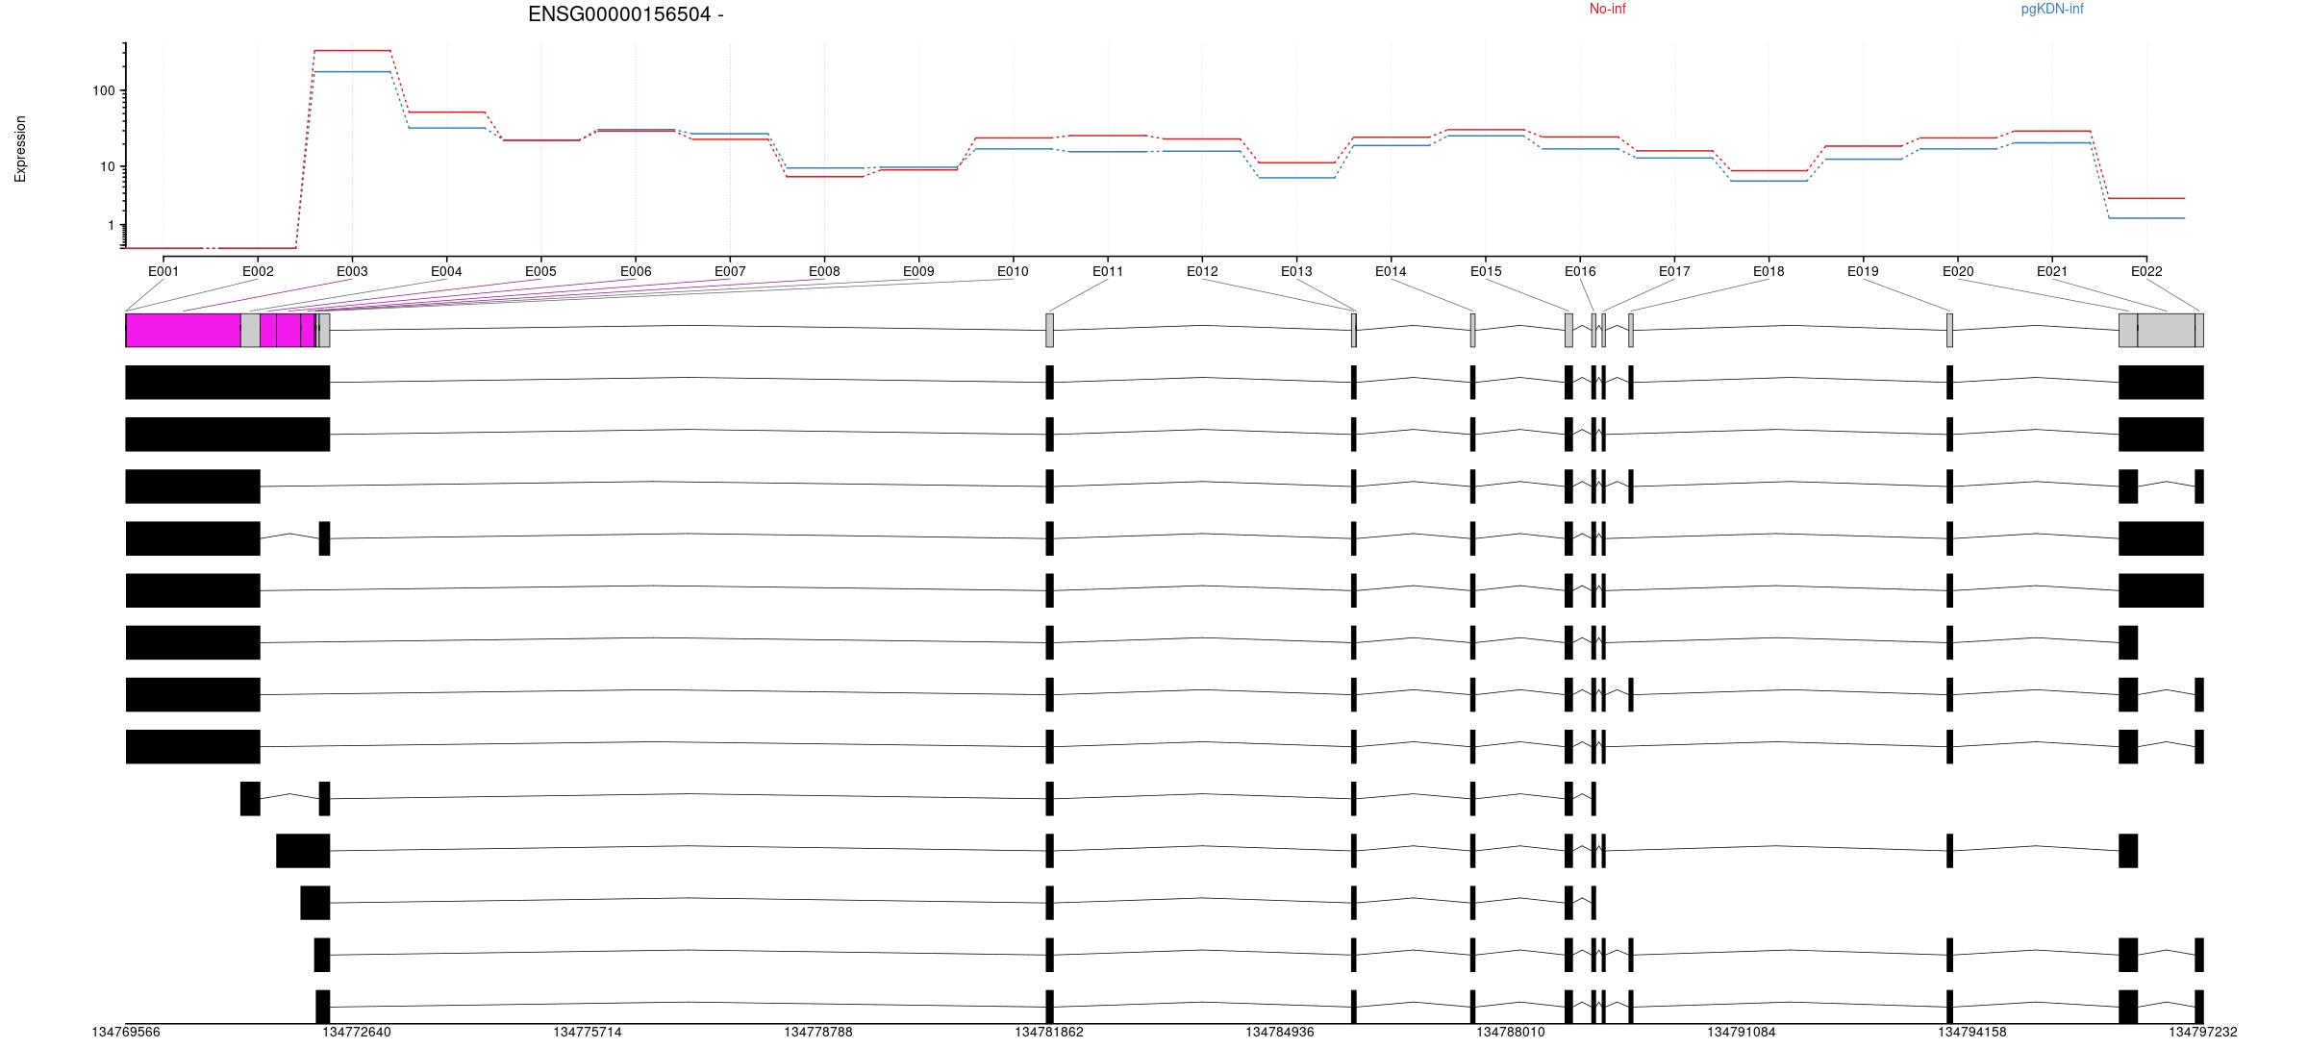The width and height of the screenshot is (2308, 1048).
Task: Click exon label E005
Action: coord(540,271)
